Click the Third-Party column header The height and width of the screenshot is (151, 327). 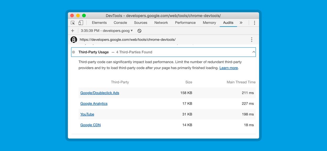coord(120,82)
